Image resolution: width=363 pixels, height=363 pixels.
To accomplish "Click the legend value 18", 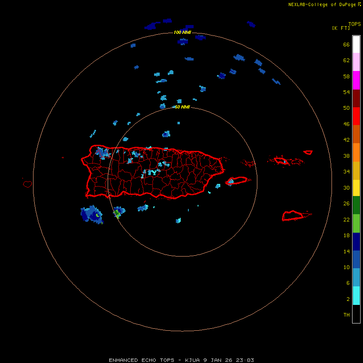I will pyautogui.click(x=346, y=236).
